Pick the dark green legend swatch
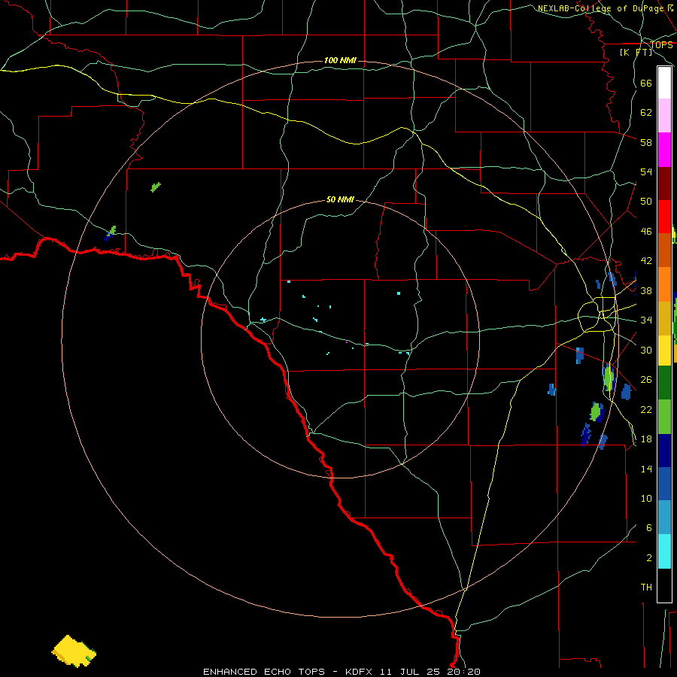677x677 pixels. [664, 383]
